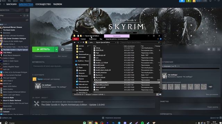
Task: Open the Управление tab in Explorer title bar
Action: pos(117,36)
